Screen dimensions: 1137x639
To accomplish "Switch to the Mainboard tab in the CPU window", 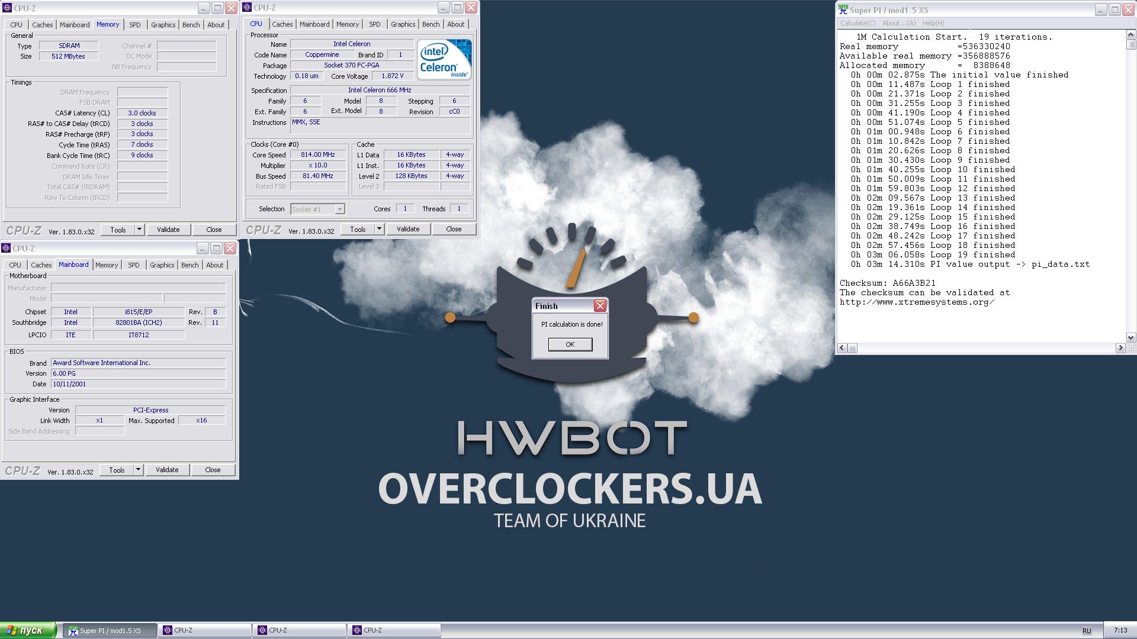I will pyautogui.click(x=314, y=24).
